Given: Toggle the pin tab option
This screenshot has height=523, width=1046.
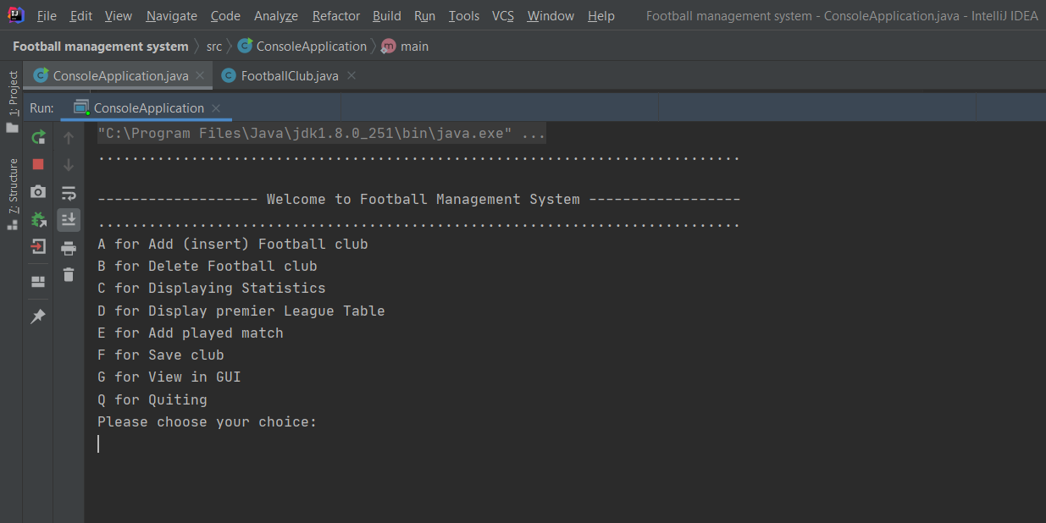Looking at the screenshot, I should (x=38, y=317).
